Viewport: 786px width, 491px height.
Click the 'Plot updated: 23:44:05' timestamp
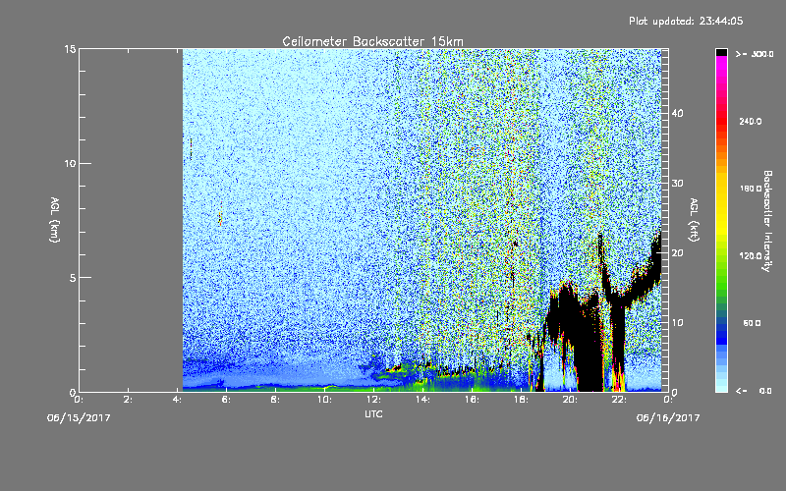[686, 21]
